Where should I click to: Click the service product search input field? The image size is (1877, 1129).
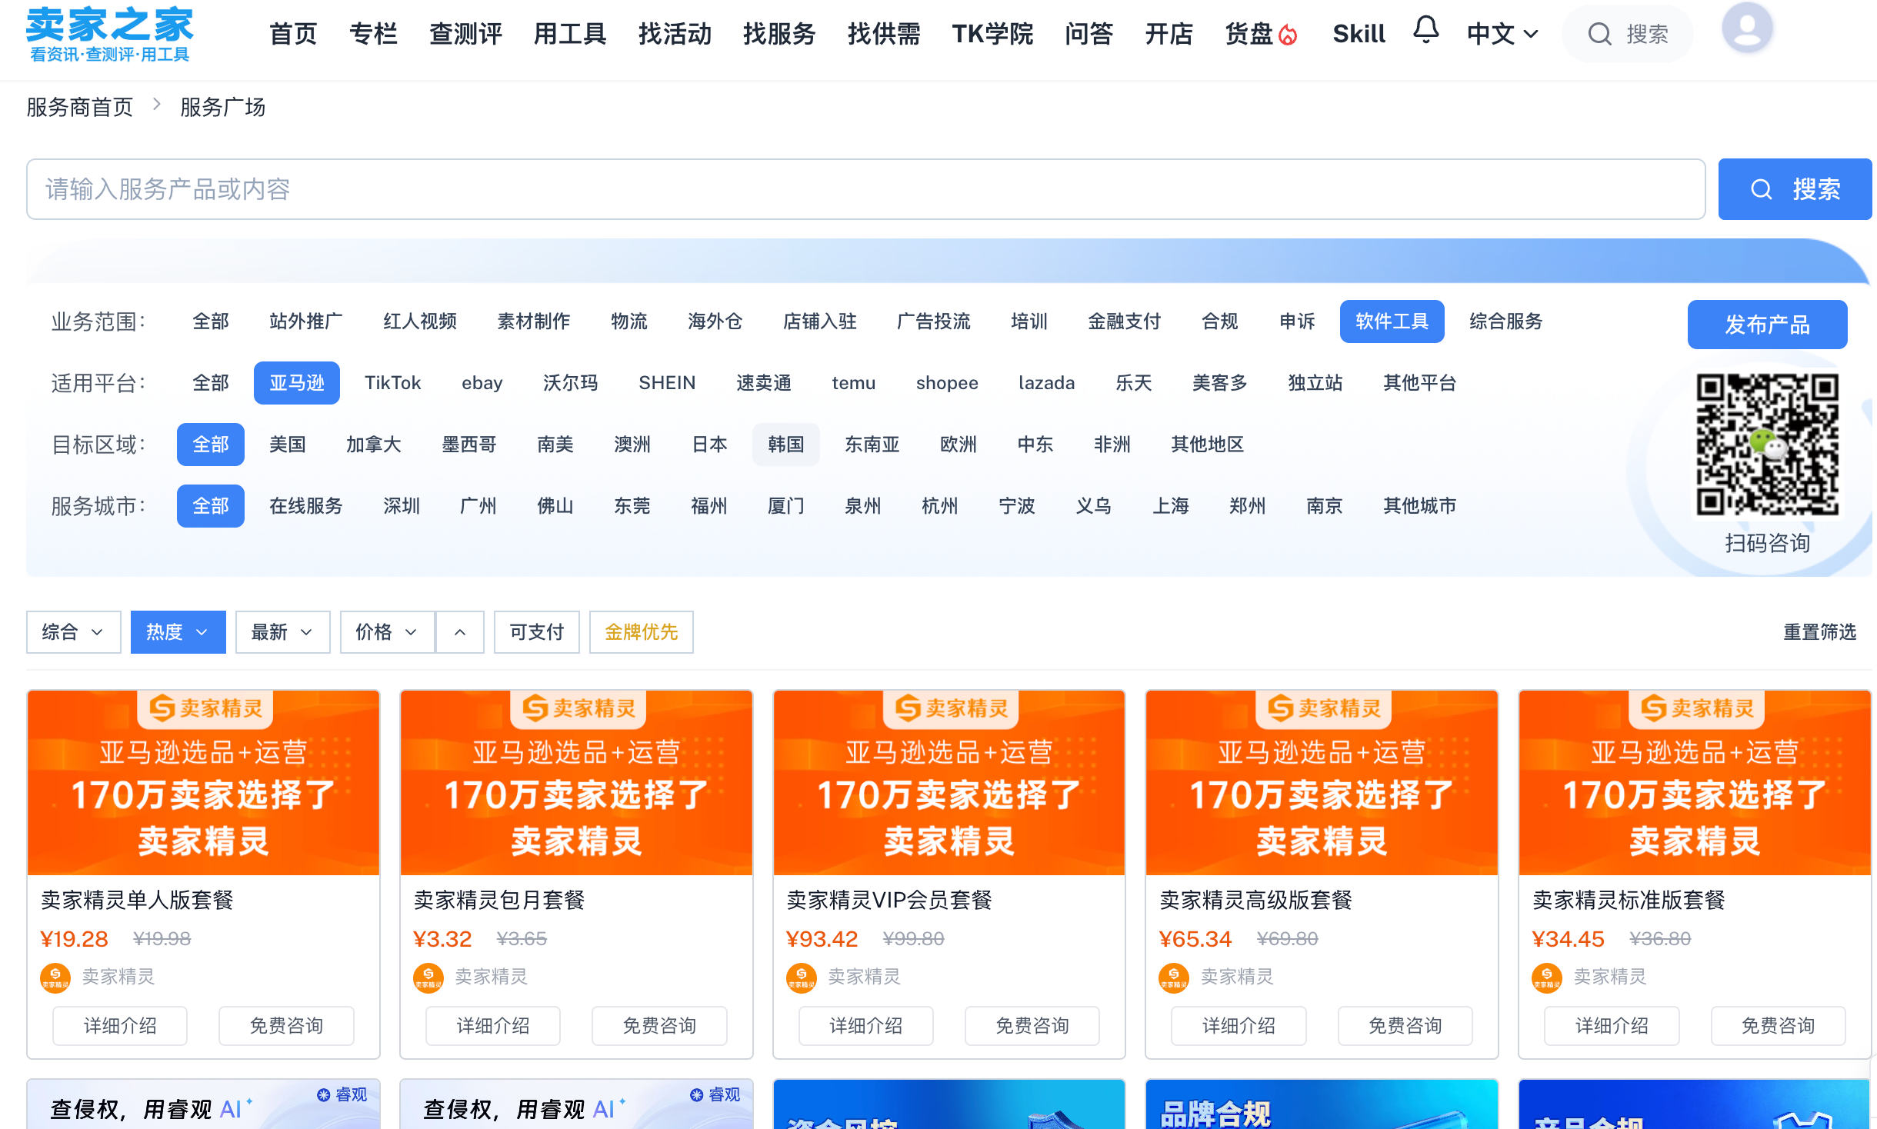(x=865, y=189)
